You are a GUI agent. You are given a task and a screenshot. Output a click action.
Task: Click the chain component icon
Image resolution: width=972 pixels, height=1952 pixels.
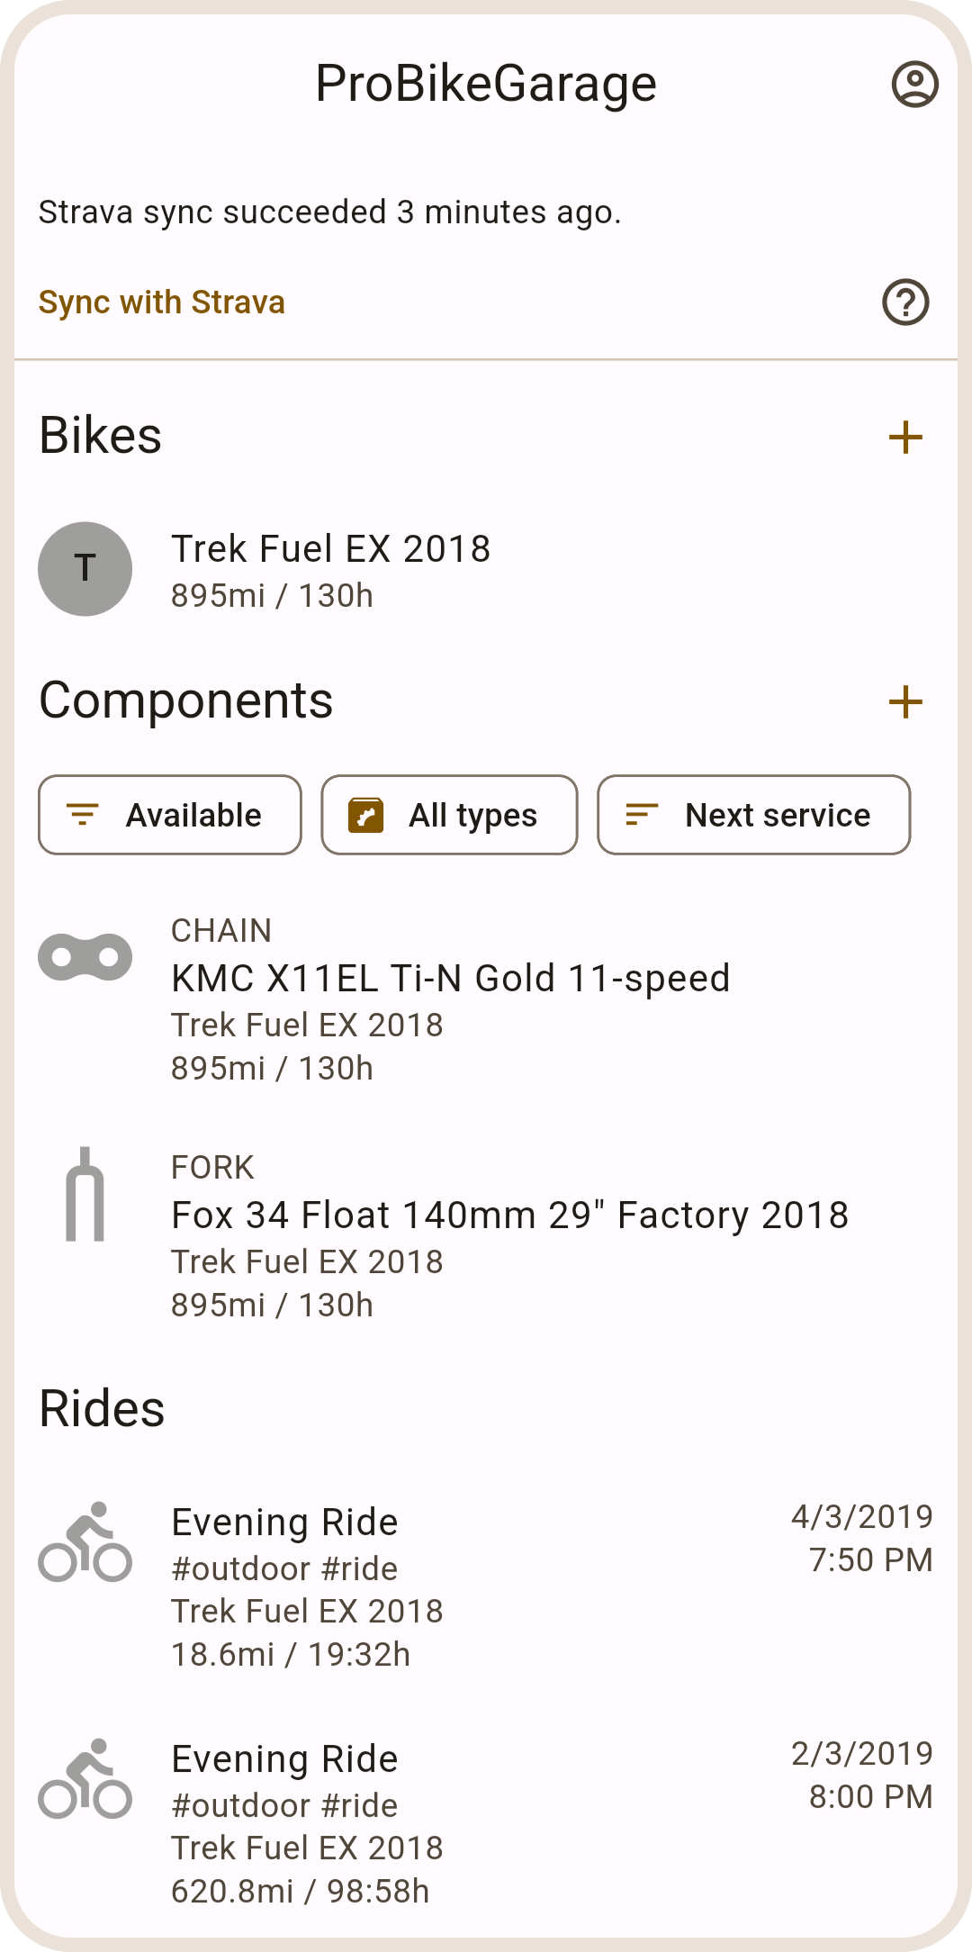pyautogui.click(x=85, y=957)
